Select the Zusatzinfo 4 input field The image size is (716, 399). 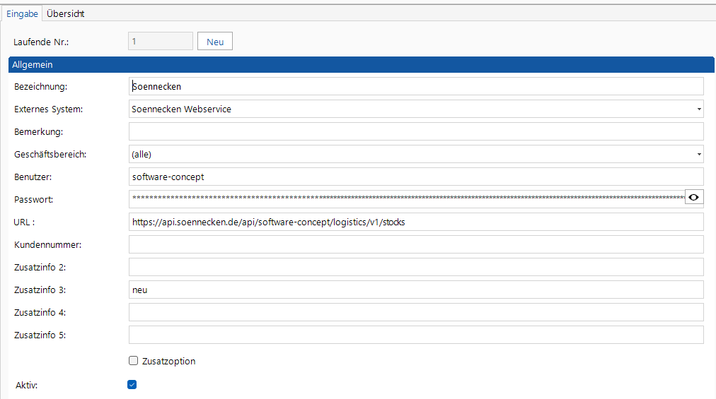(x=416, y=312)
